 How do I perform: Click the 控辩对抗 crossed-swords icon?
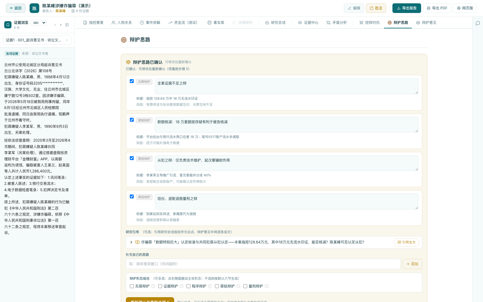(x=361, y=23)
